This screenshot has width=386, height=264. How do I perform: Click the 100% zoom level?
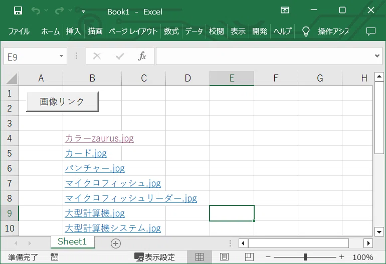pos(363,257)
